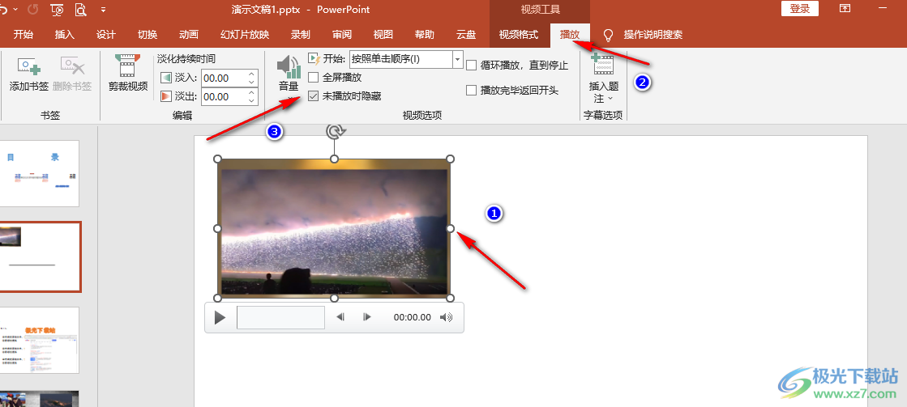Image resolution: width=907 pixels, height=407 pixels.
Task: Enable the Full Screen playback (全屏播放) checkbox
Action: pyautogui.click(x=314, y=78)
